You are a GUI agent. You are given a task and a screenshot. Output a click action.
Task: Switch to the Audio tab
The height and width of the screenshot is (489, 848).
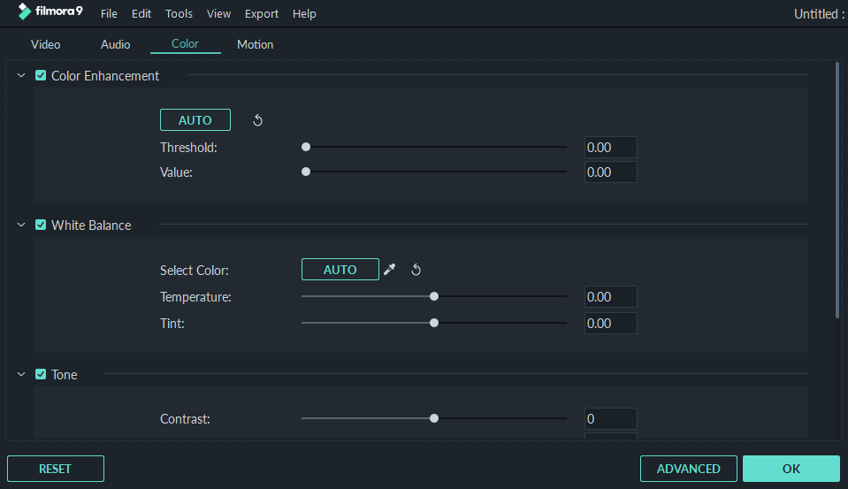click(115, 44)
